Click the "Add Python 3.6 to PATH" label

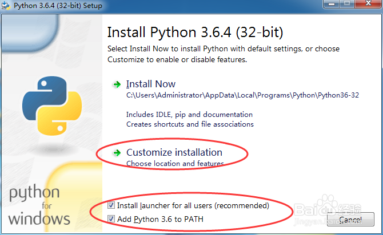point(160,219)
